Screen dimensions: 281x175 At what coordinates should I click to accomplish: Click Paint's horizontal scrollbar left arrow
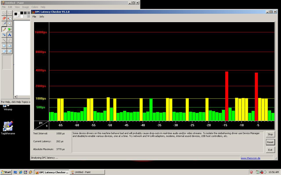[15, 97]
